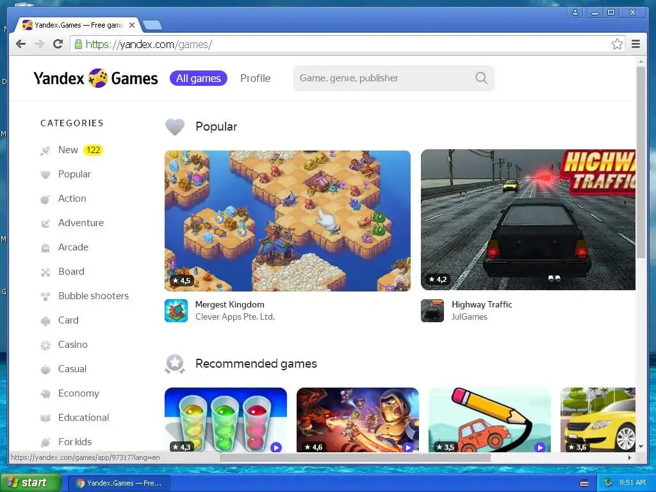Open the Card category link

tap(69, 320)
